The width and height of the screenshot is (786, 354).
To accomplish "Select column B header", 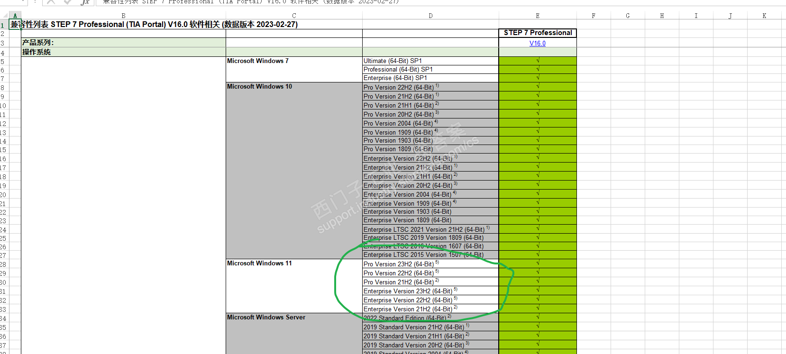I will coord(123,16).
